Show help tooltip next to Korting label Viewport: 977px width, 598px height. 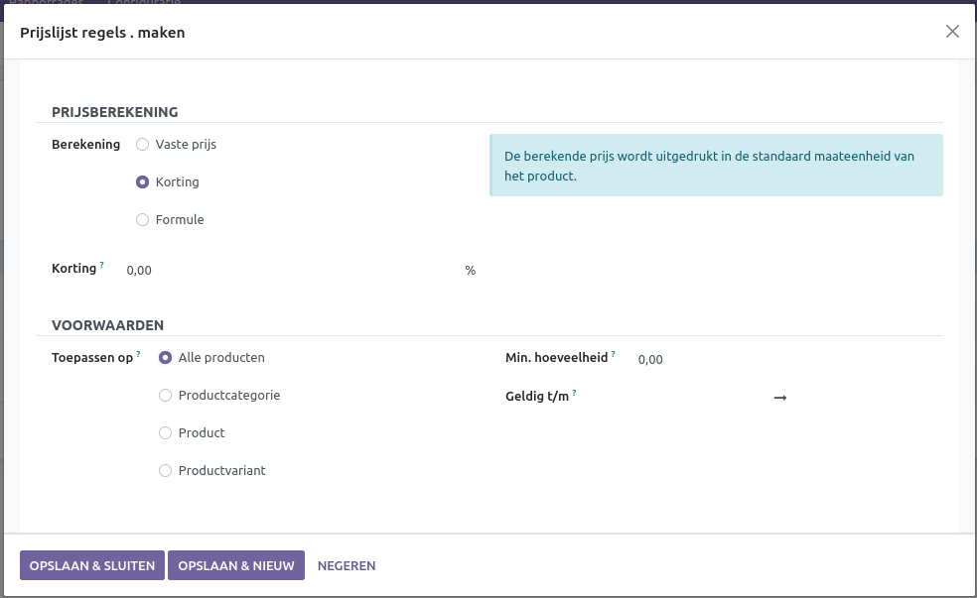point(102,266)
